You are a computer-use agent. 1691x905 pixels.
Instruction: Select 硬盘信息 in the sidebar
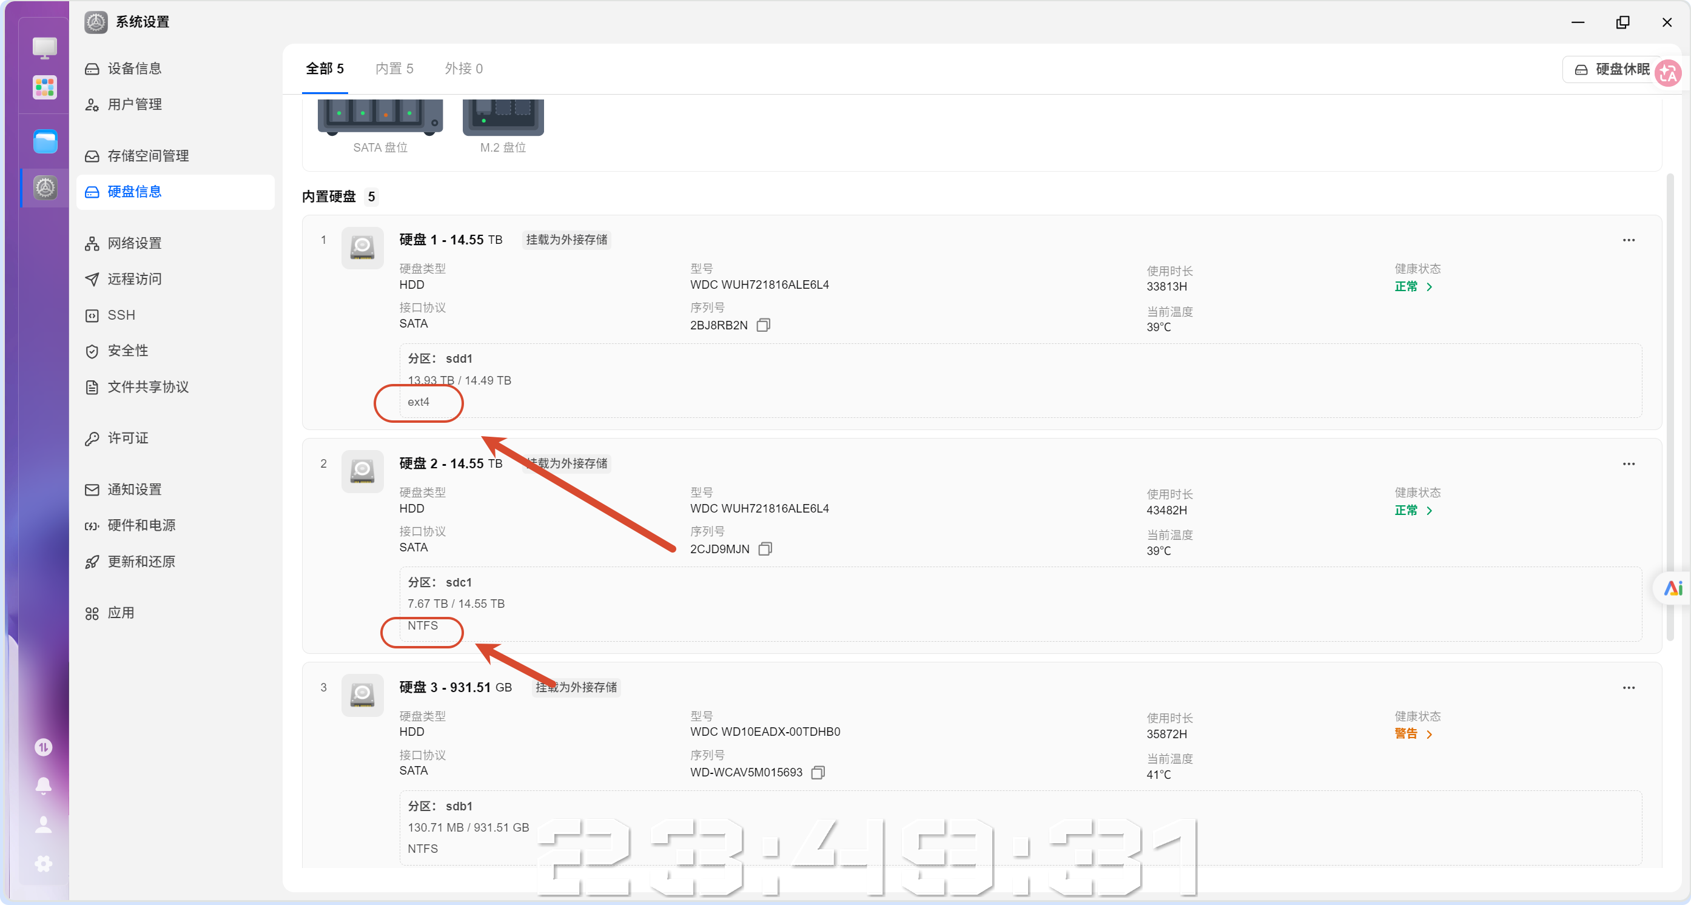click(x=175, y=192)
